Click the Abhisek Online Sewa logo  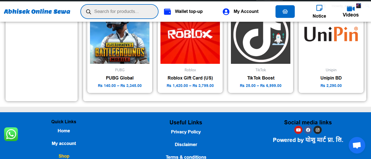pos(37,12)
